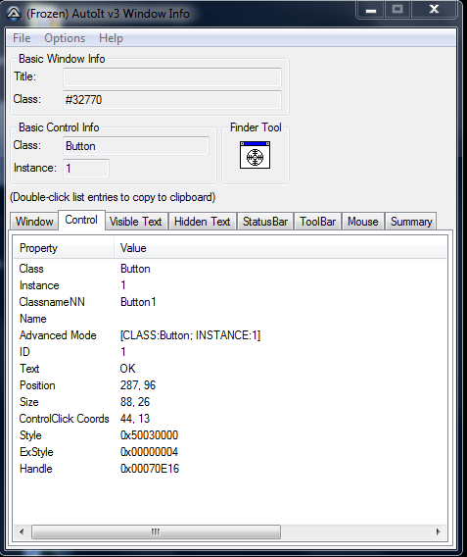Switch to the Hidden Text tab
This screenshot has height=557, width=467.
coord(203,222)
